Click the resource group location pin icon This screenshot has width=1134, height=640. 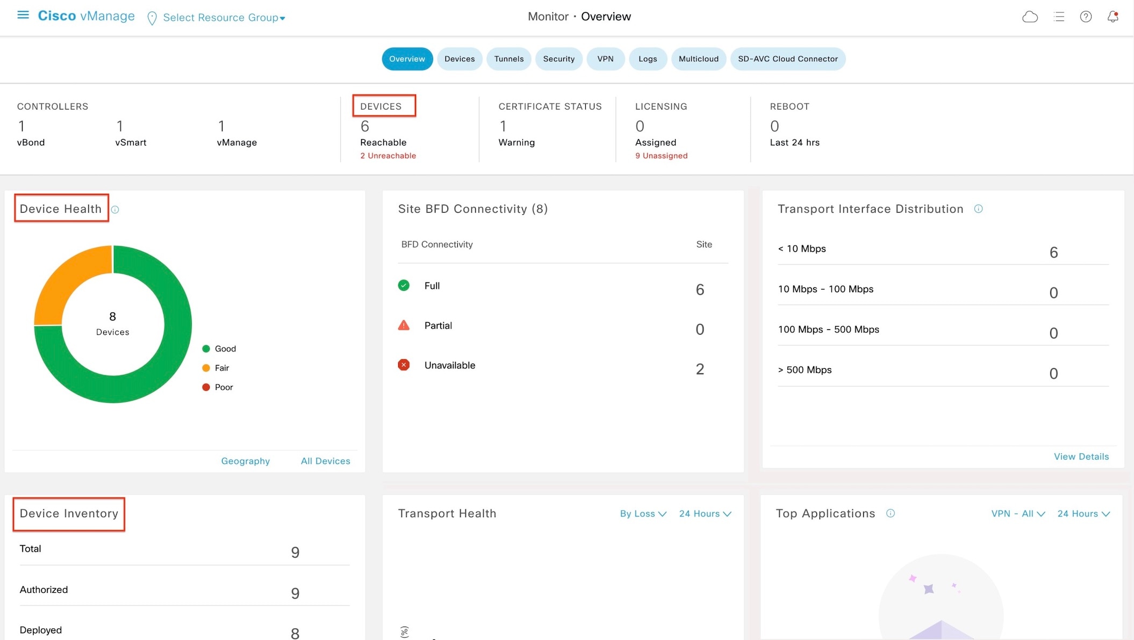(152, 18)
